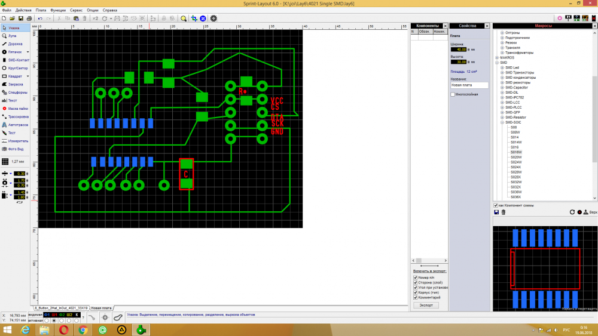Select SO16W macro in the tree

tap(516, 152)
